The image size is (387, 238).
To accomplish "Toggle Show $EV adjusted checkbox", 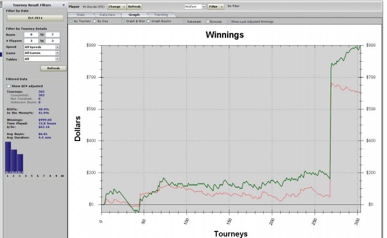I will click(9, 86).
